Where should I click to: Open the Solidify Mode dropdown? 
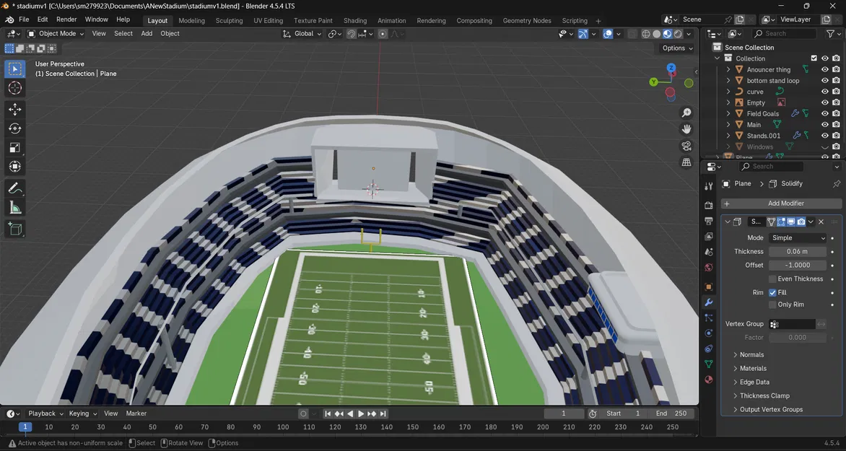(798, 238)
